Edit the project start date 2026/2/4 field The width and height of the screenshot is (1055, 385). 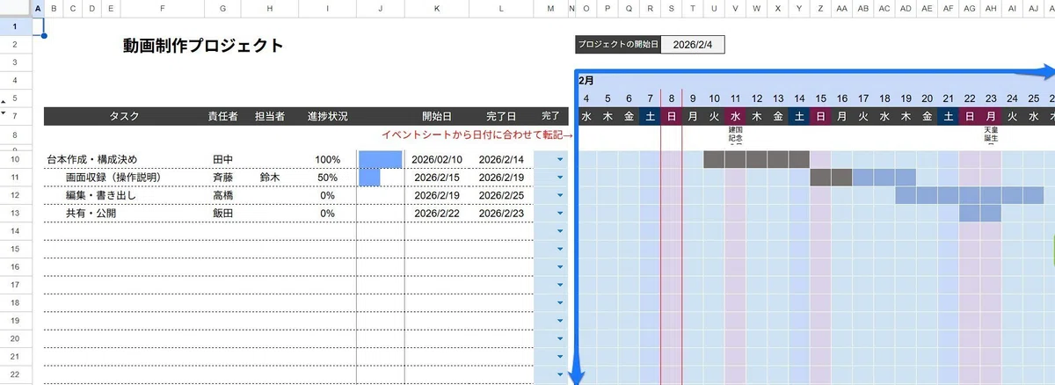click(x=693, y=45)
